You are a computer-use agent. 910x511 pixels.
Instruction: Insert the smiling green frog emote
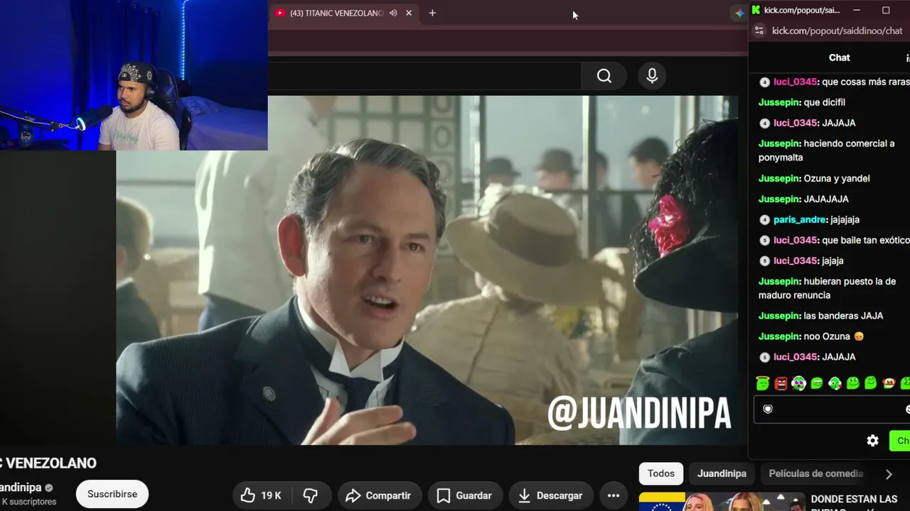pyautogui.click(x=853, y=384)
